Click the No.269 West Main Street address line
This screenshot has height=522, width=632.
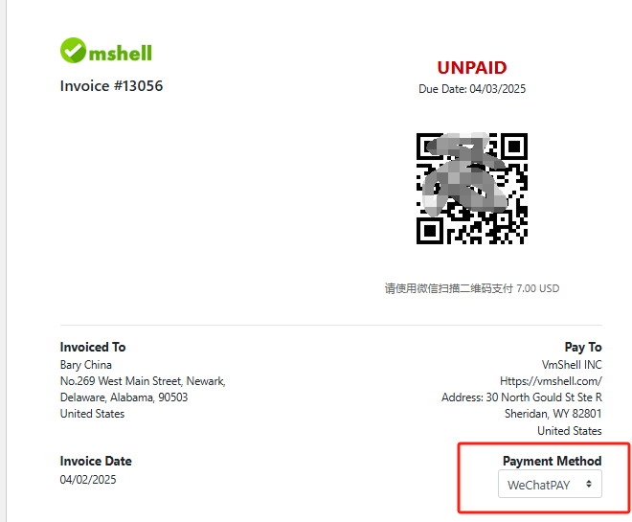(x=143, y=381)
